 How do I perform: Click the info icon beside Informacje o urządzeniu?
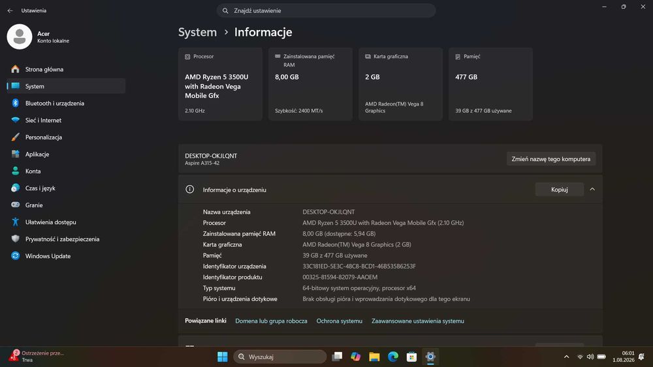pyautogui.click(x=189, y=190)
